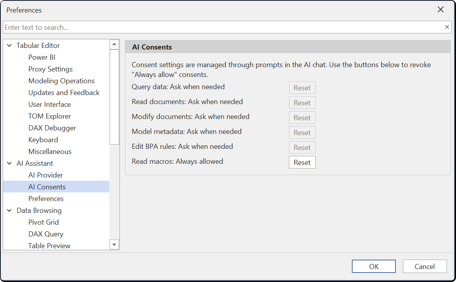Viewport: 456px width, 282px height.
Task: Confirm preferences with the OK button
Action: [x=373, y=266]
